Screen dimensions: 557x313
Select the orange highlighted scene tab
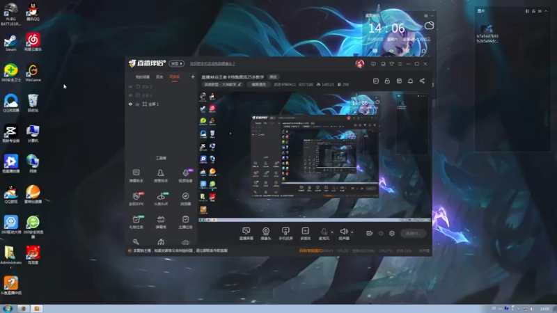[175, 77]
